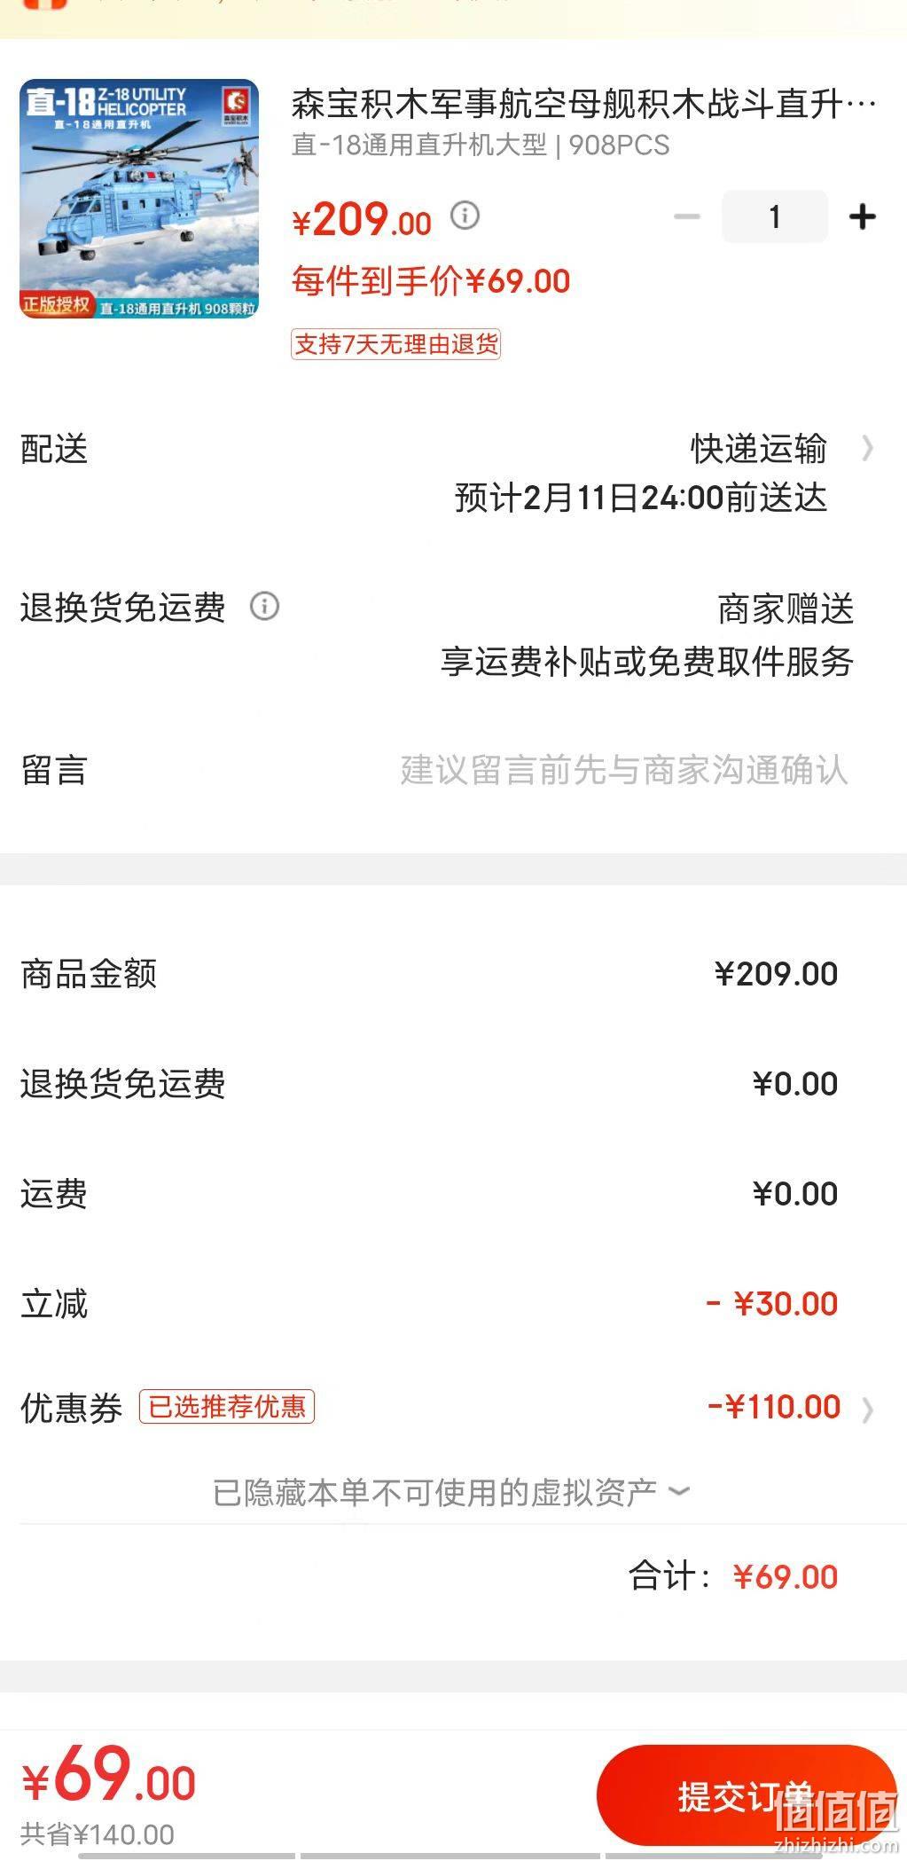The image size is (907, 1861).
Task: Open the 优惠券 row
Action: pos(453,1407)
